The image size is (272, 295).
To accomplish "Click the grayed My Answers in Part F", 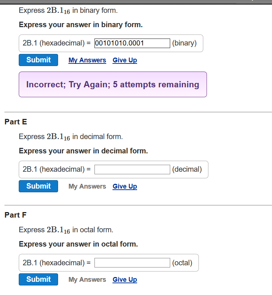I will 87,279.
